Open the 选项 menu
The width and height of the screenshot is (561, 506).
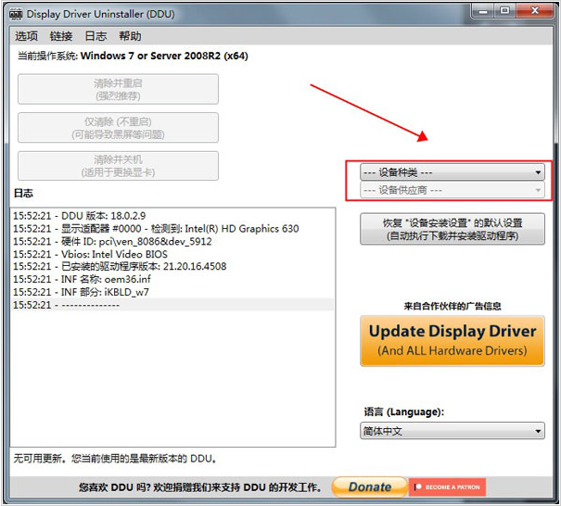coord(26,36)
